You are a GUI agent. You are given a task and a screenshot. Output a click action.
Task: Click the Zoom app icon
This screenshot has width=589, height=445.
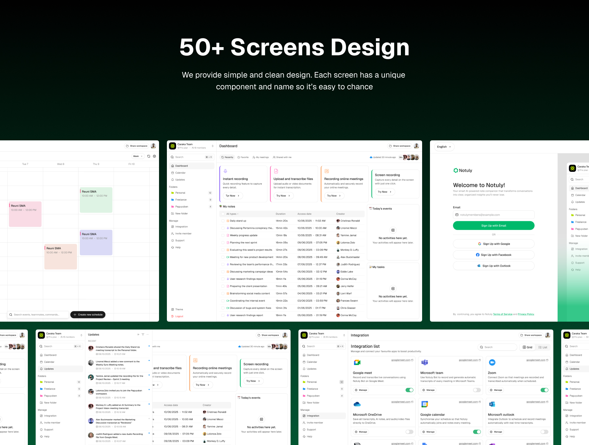(492, 362)
